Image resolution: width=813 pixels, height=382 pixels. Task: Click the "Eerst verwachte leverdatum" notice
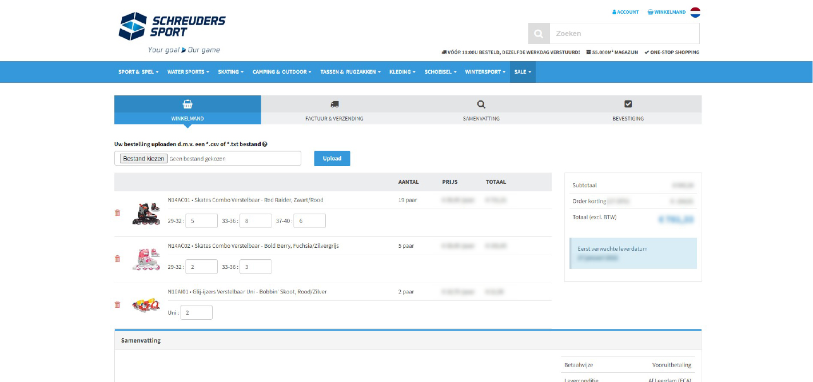point(633,254)
